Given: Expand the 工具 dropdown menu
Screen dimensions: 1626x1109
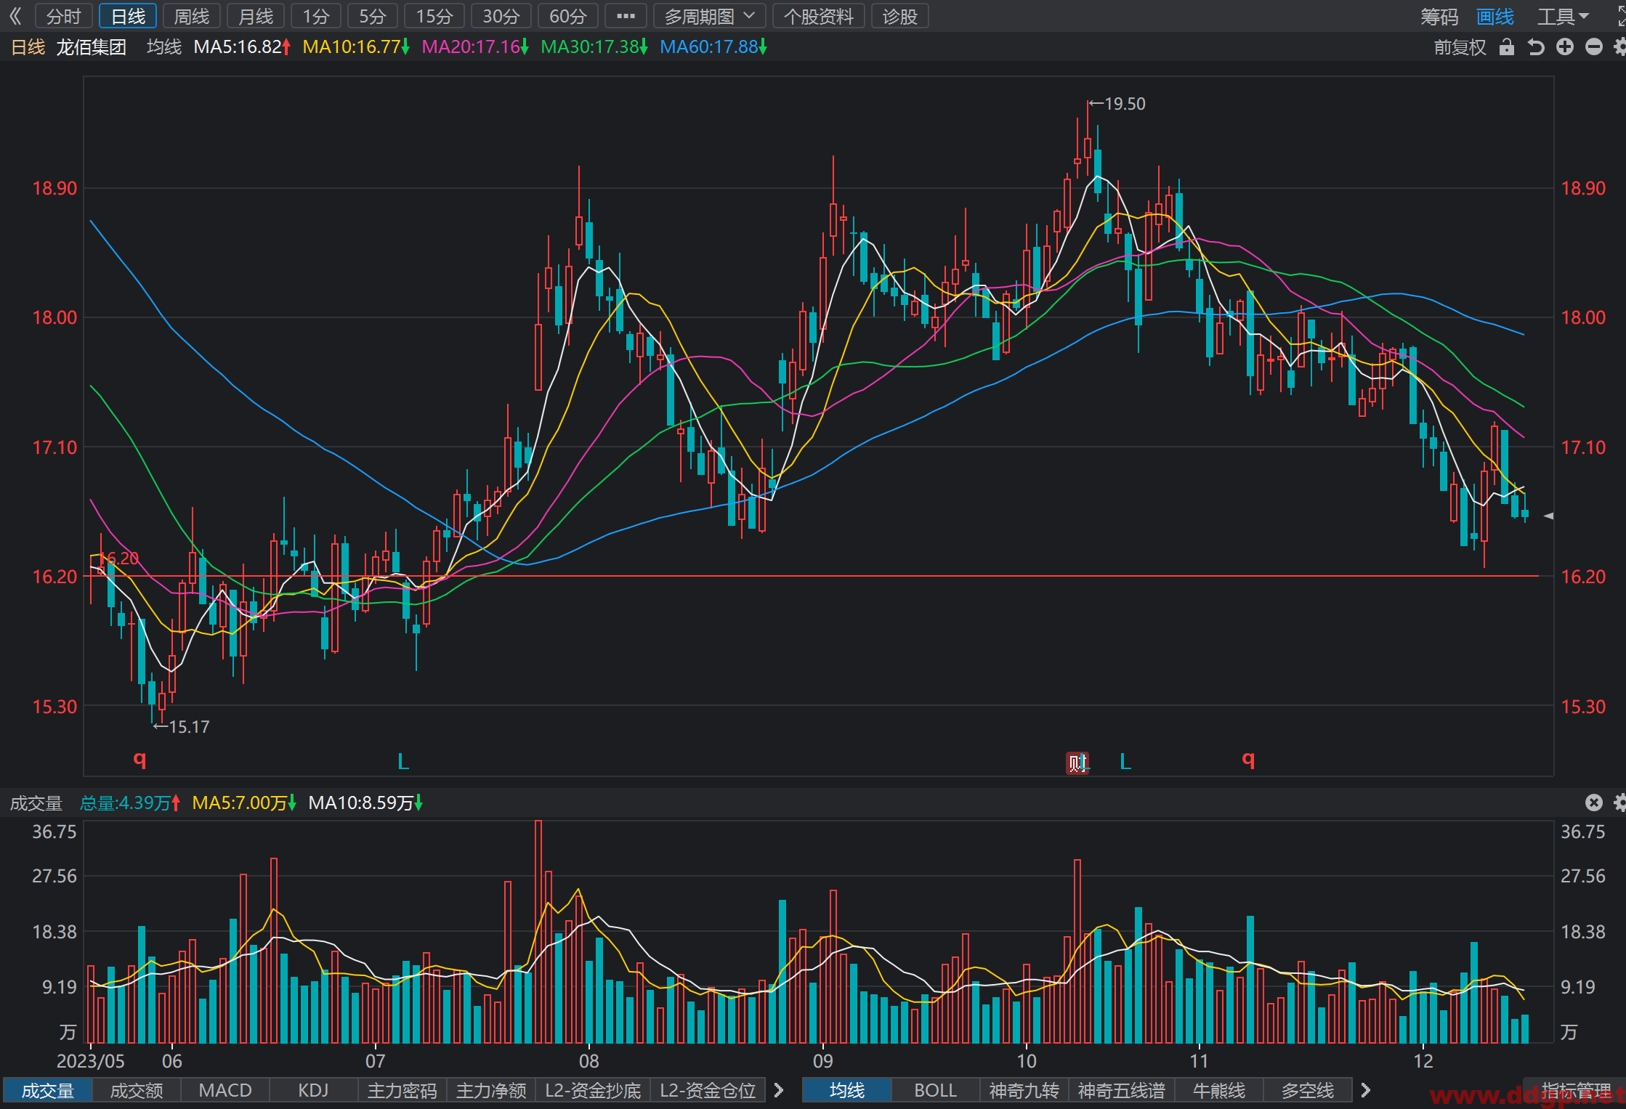Looking at the screenshot, I should pos(1563,16).
